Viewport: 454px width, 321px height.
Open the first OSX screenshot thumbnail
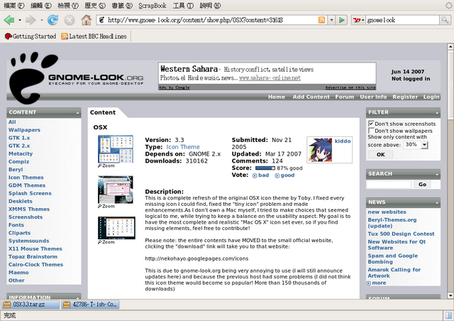116,149
